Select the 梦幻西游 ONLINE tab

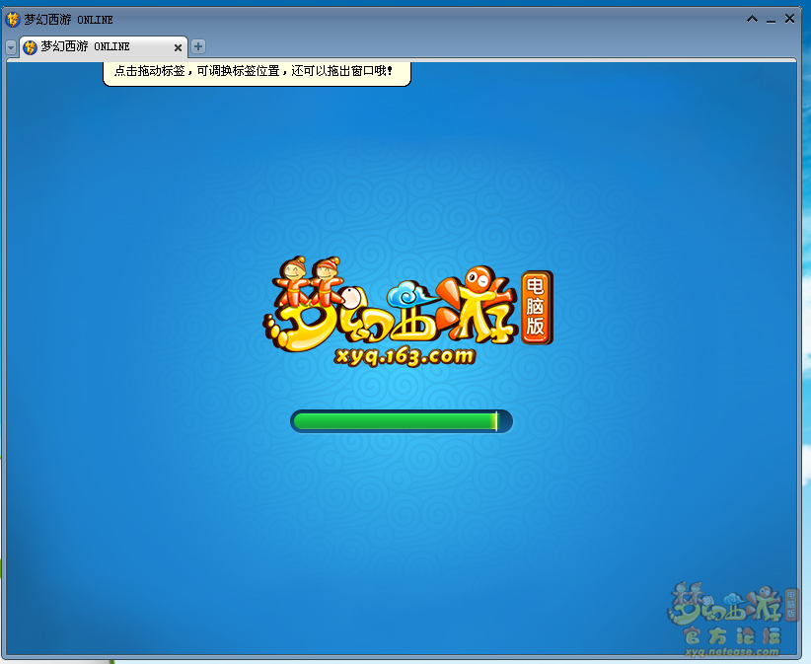click(104, 47)
